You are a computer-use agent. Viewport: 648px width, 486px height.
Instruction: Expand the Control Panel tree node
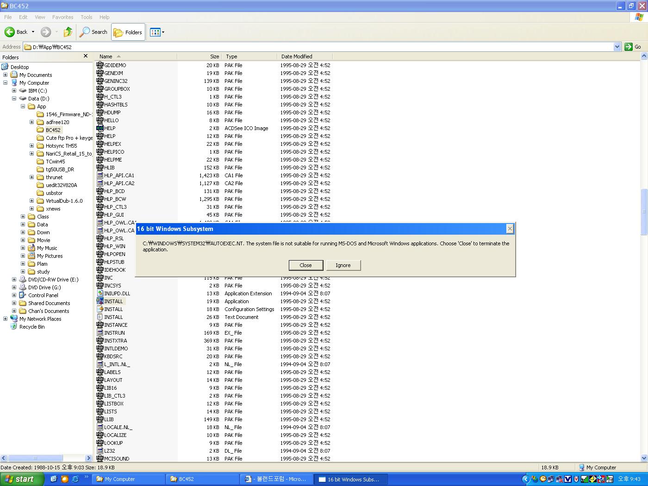pos(14,295)
